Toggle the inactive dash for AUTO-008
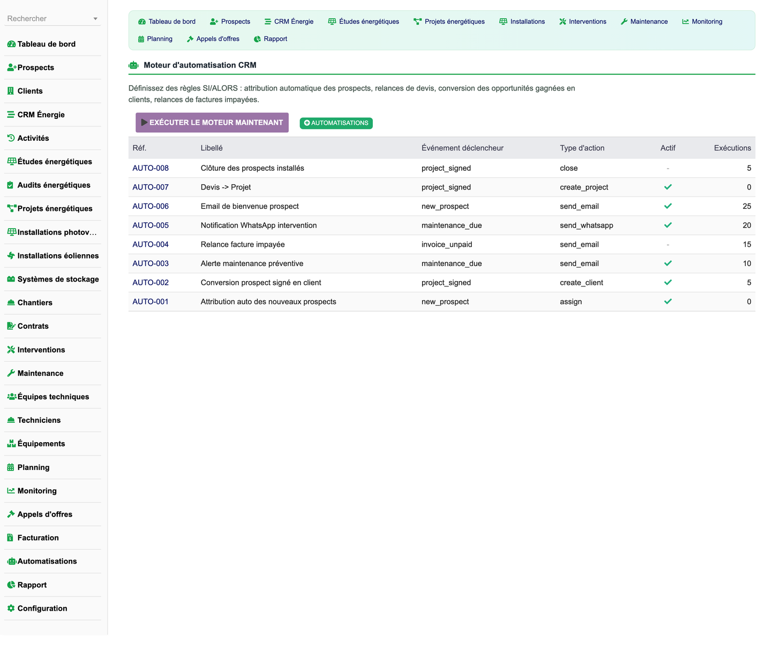The height and width of the screenshot is (645, 774). click(668, 168)
